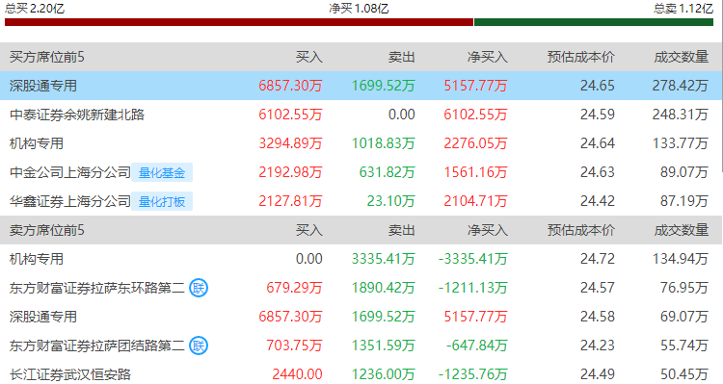The height and width of the screenshot is (384, 723).
Task: Click the 量化打板 tag
Action: [x=162, y=202]
